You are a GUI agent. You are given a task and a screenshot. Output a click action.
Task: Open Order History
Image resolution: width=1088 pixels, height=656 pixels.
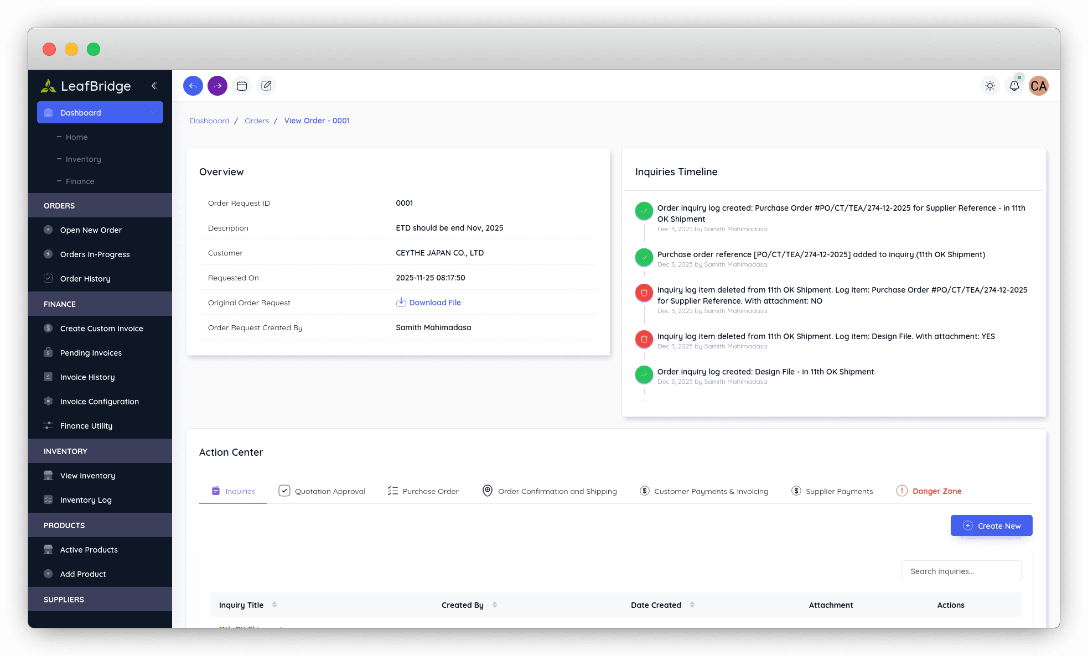[x=85, y=279]
